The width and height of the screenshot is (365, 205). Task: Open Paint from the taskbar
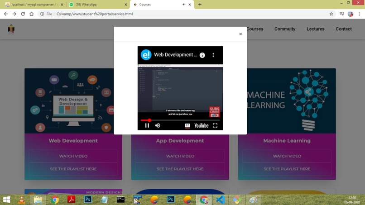click(253, 200)
